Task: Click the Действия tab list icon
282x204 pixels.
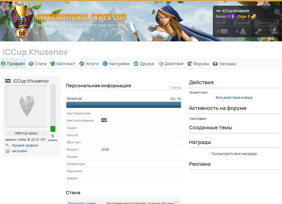Action: [x=161, y=64]
